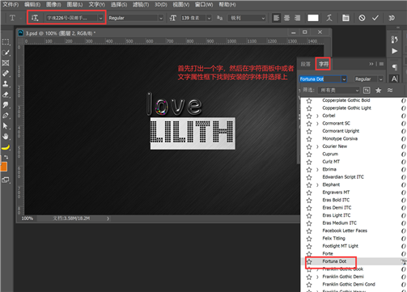Toggle character and paragraph panels button
Image resolution: width=407 pixels, height=292 pixels.
pos(346,18)
